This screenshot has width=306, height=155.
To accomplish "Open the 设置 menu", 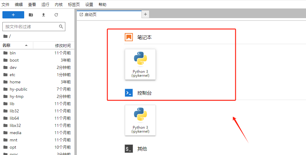I will coord(90,5).
